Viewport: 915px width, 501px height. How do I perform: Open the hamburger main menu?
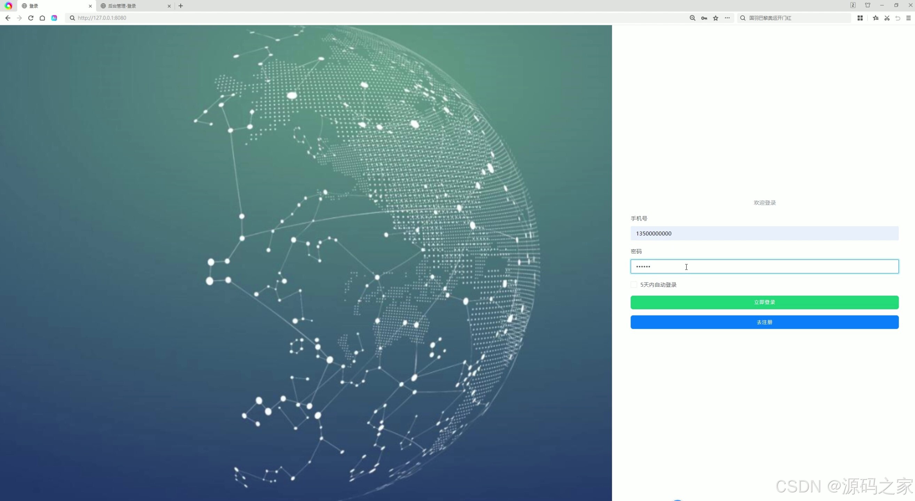tap(909, 18)
